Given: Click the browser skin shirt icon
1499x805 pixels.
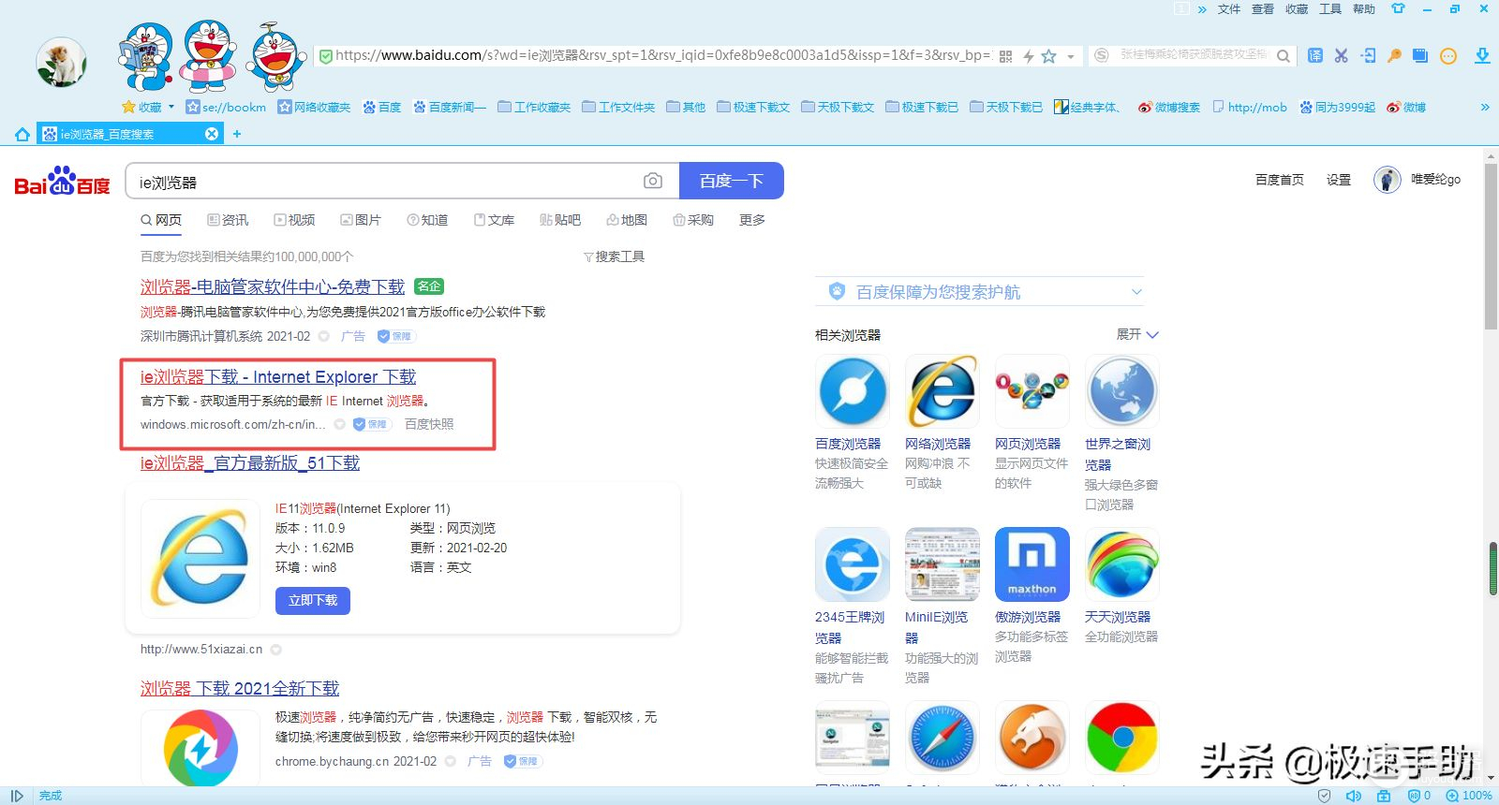Looking at the screenshot, I should [1398, 8].
